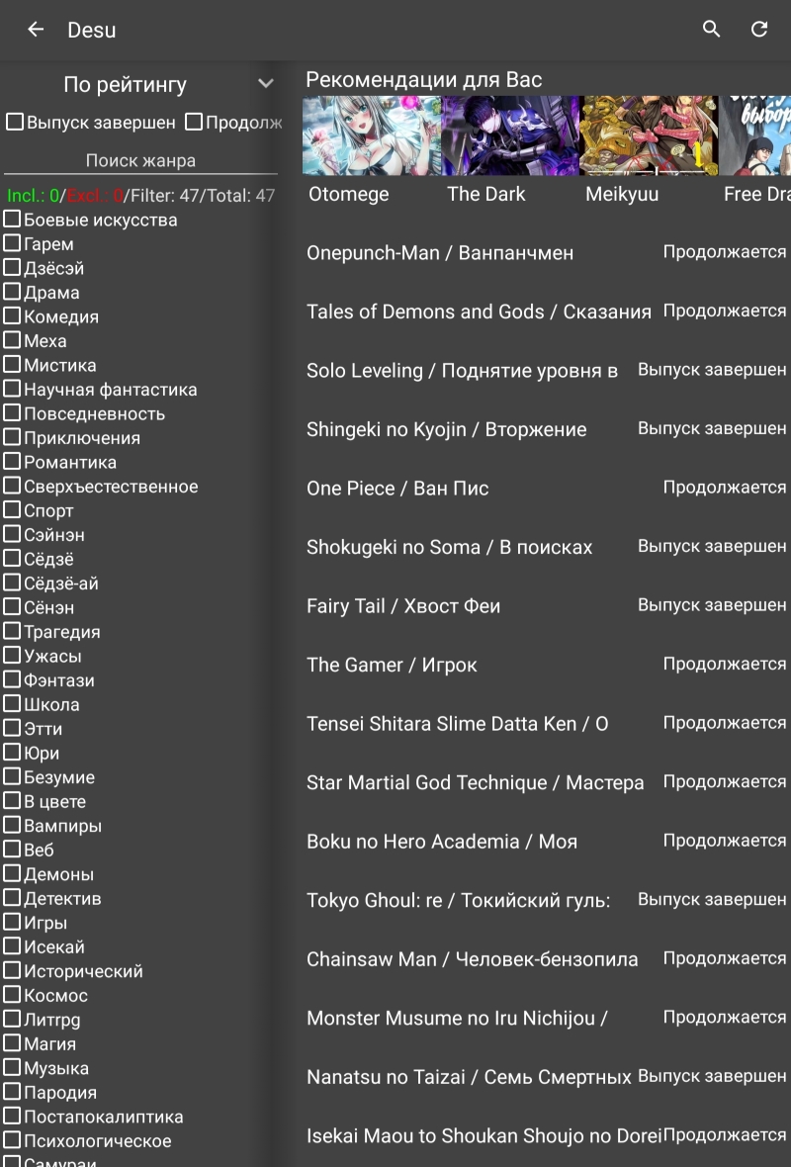Image resolution: width=791 pixels, height=1167 pixels.
Task: Toggle the 'Трагедия' genre checkbox
Action: pyautogui.click(x=12, y=631)
